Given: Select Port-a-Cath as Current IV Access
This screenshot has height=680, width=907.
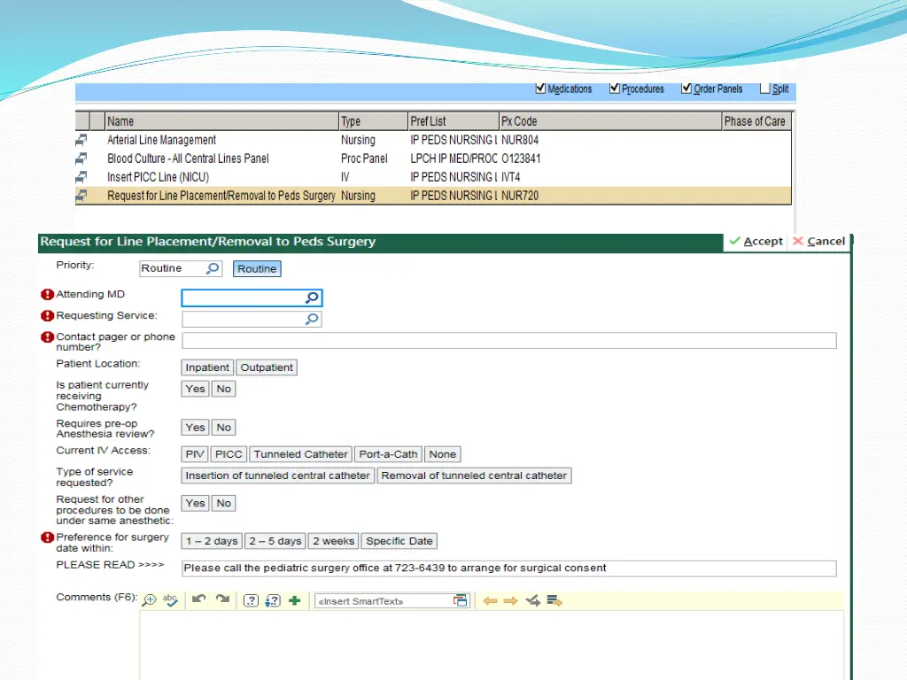Looking at the screenshot, I should pos(388,454).
